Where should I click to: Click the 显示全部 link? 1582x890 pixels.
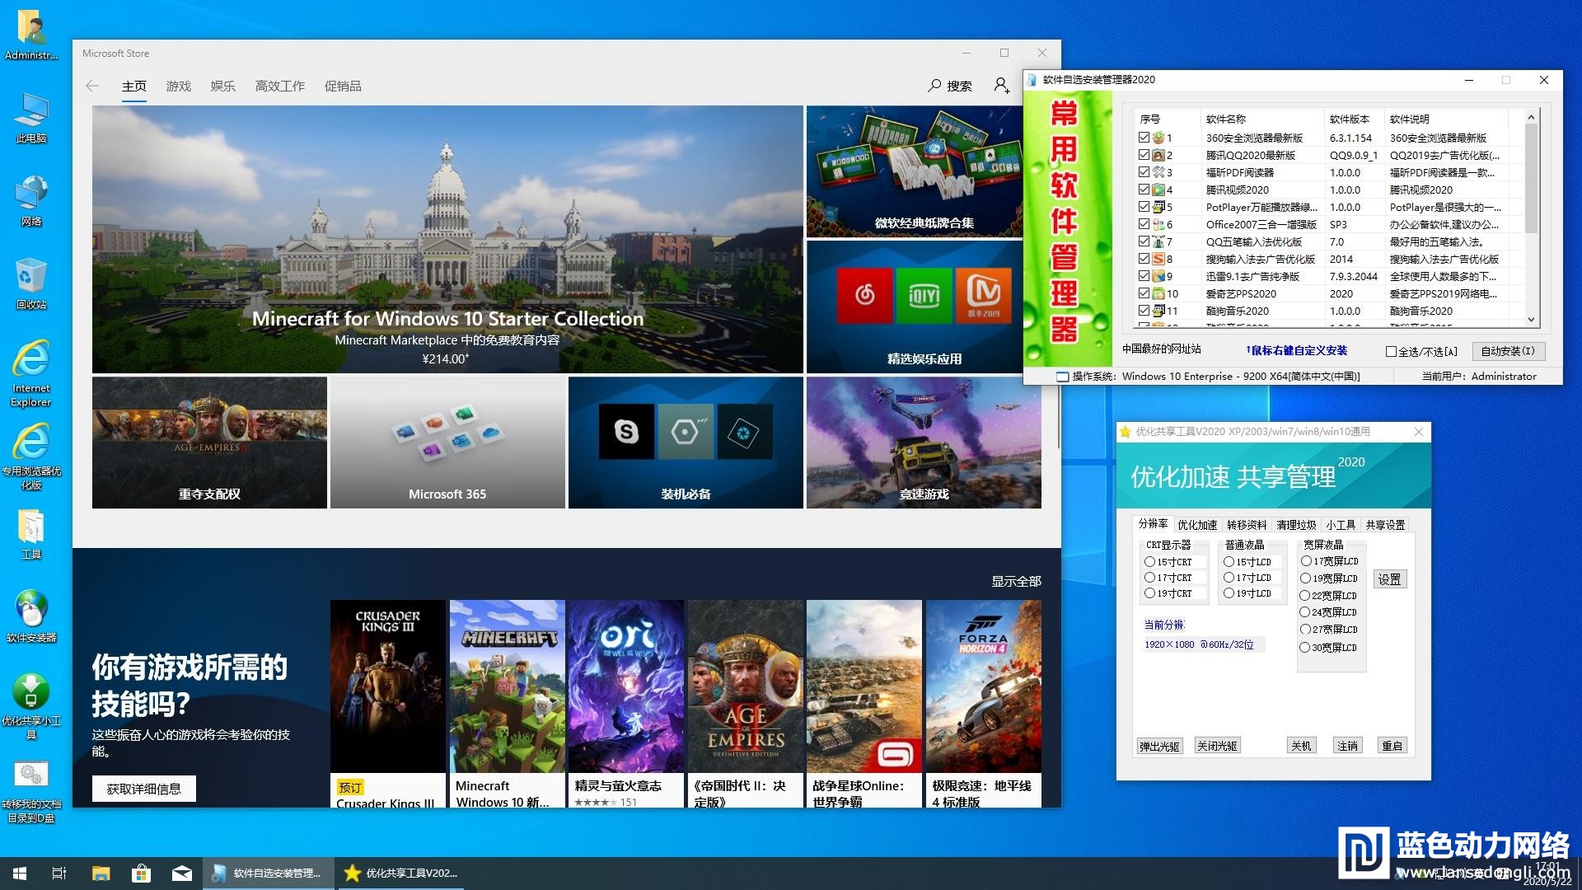(x=1016, y=581)
